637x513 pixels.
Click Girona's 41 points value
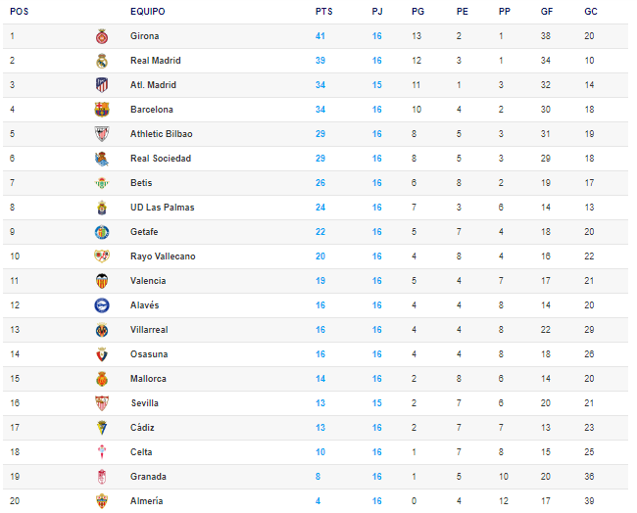tap(320, 36)
